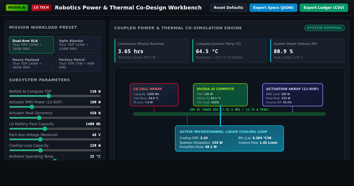This screenshot has height=186, width=354.
Task: Click the Peak C-Rate: 0.47 C text
Action: tap(288, 58)
